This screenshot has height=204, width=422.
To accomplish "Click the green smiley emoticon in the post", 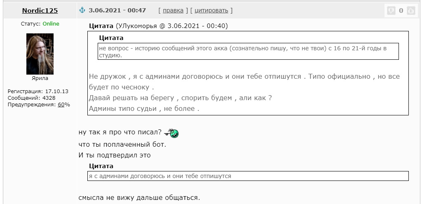I will 171,133.
